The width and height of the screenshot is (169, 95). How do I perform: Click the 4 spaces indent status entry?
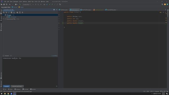157,92
